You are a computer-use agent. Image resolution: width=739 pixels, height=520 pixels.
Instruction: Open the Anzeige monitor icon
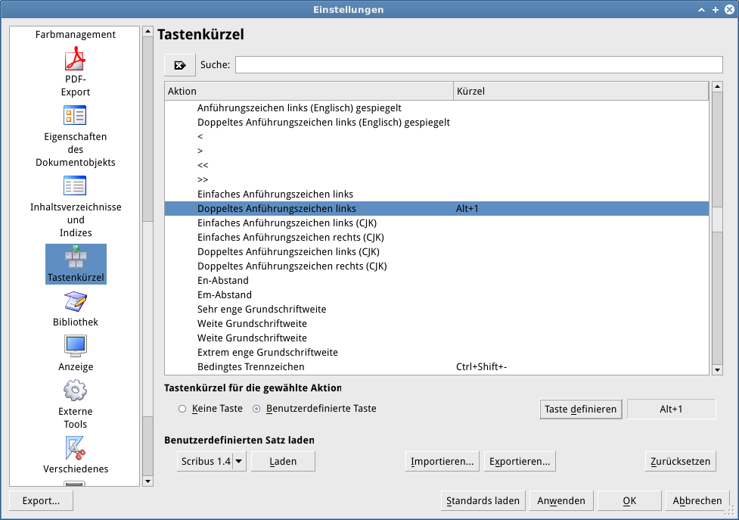point(76,347)
